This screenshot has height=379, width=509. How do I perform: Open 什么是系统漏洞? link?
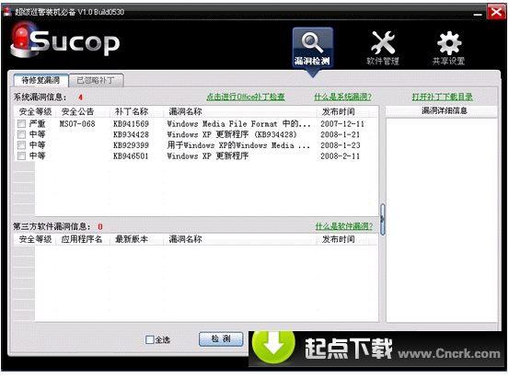pos(342,97)
